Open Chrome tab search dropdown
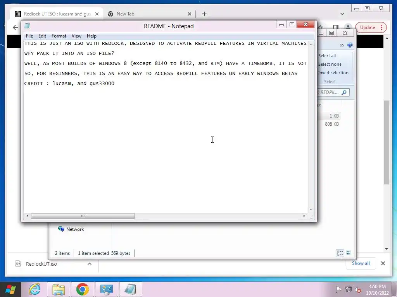397x297 pixels. coord(342,14)
